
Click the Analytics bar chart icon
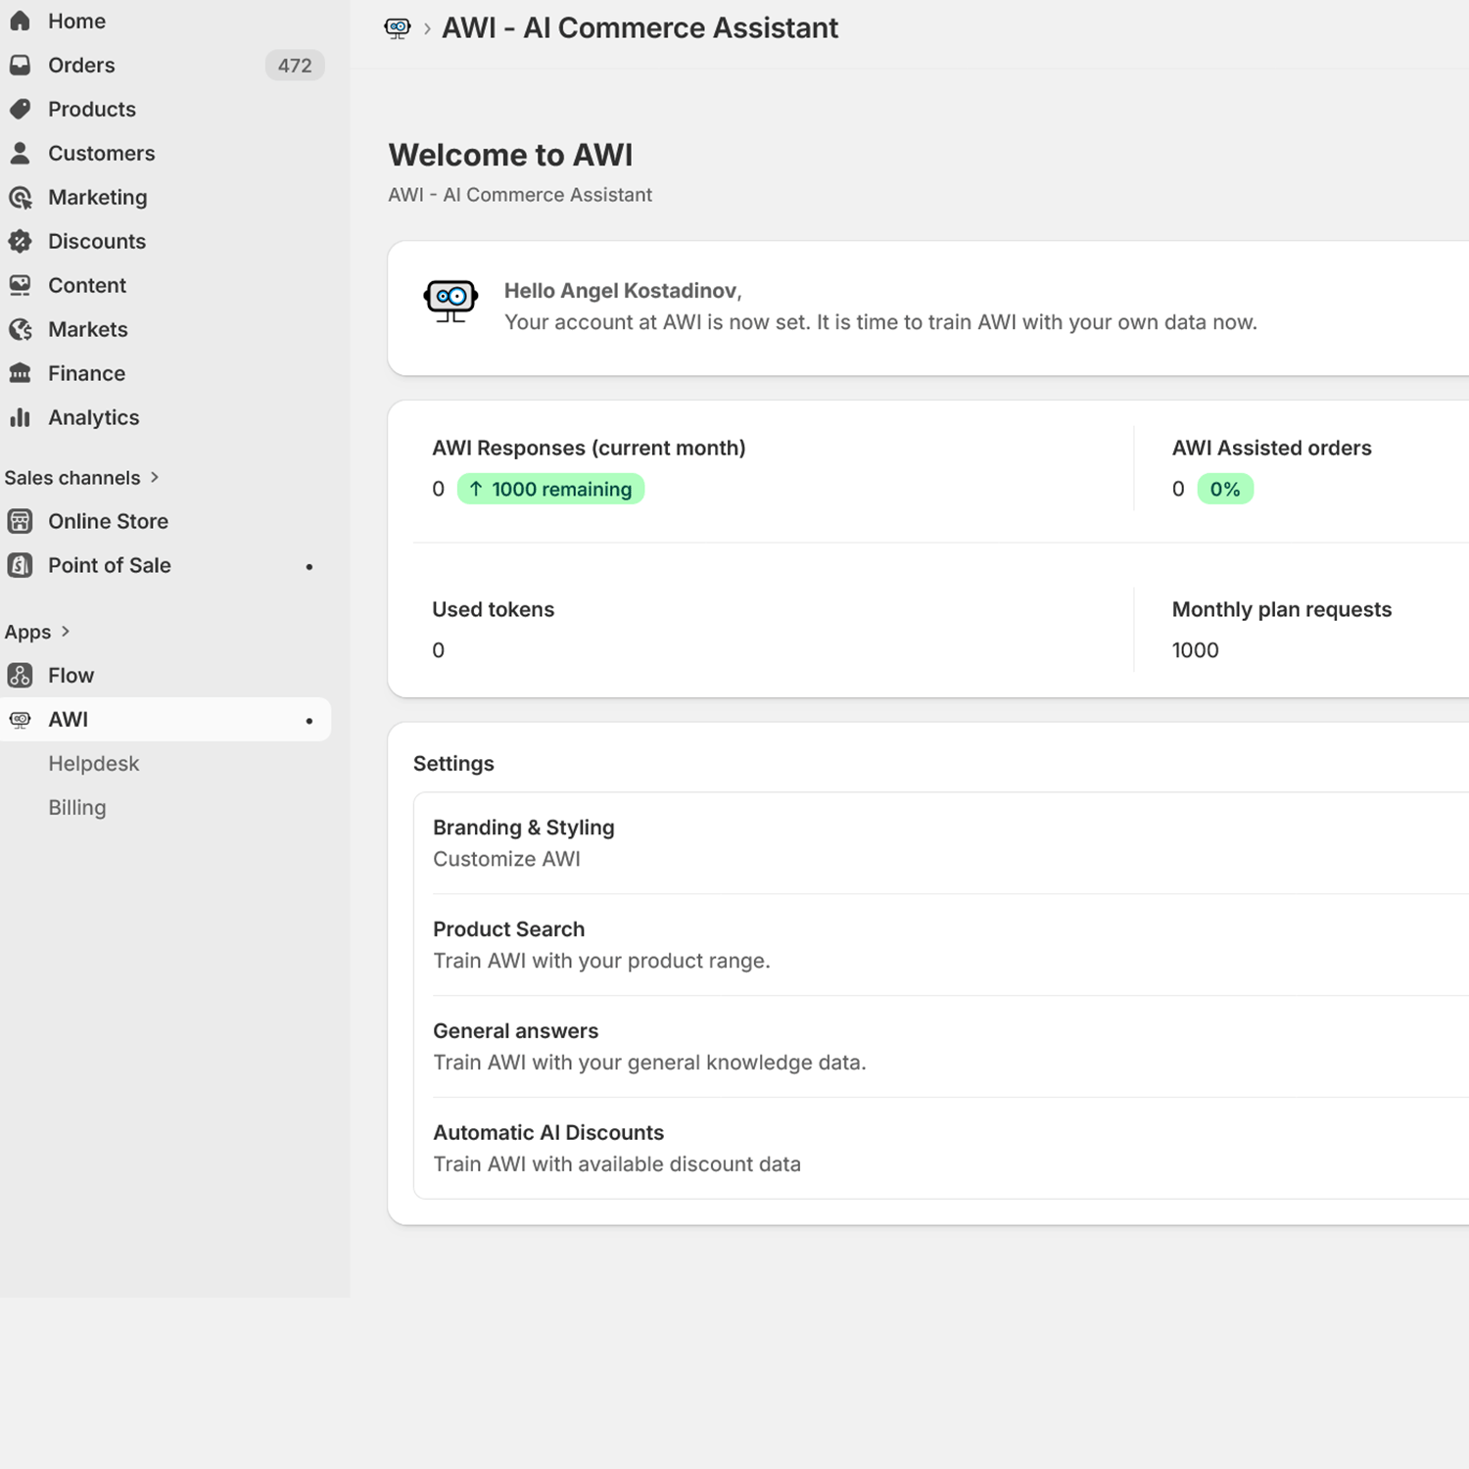(20, 417)
